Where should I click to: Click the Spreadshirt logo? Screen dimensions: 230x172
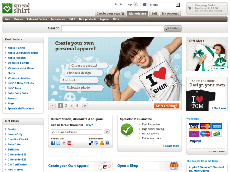click(x=16, y=8)
